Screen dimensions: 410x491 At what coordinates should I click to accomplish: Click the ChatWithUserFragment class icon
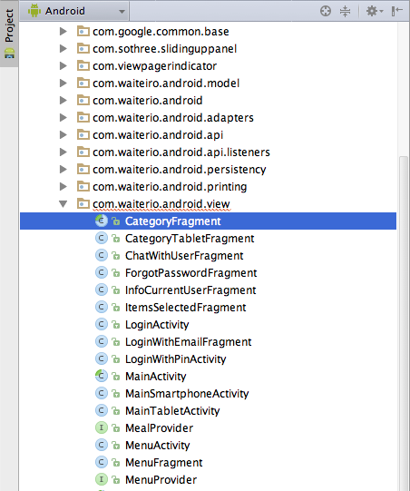pos(102,256)
